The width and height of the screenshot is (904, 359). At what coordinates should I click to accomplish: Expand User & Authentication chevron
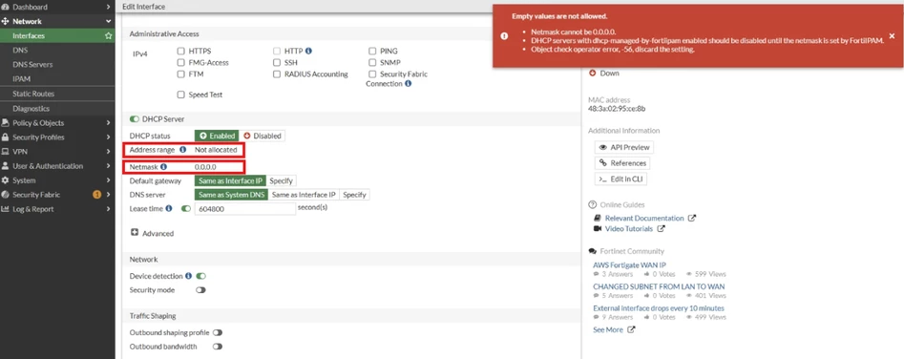[x=109, y=166]
